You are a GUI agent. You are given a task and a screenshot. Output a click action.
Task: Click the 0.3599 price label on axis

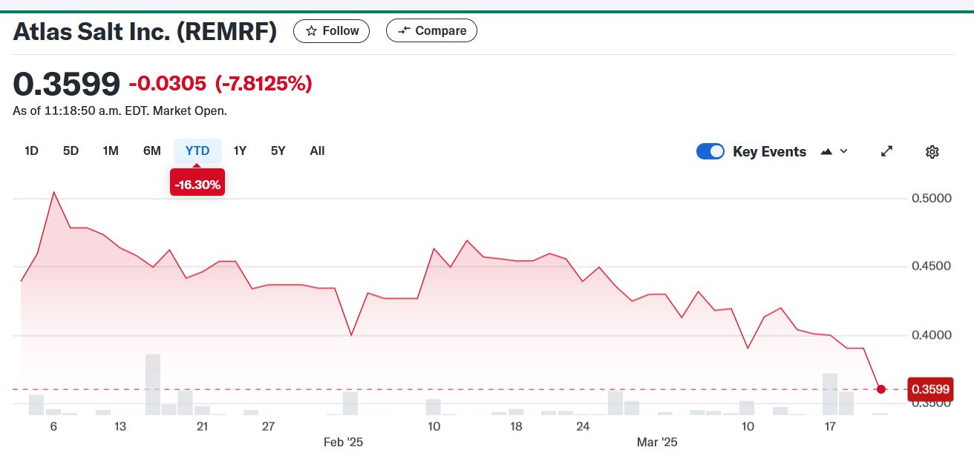click(932, 389)
